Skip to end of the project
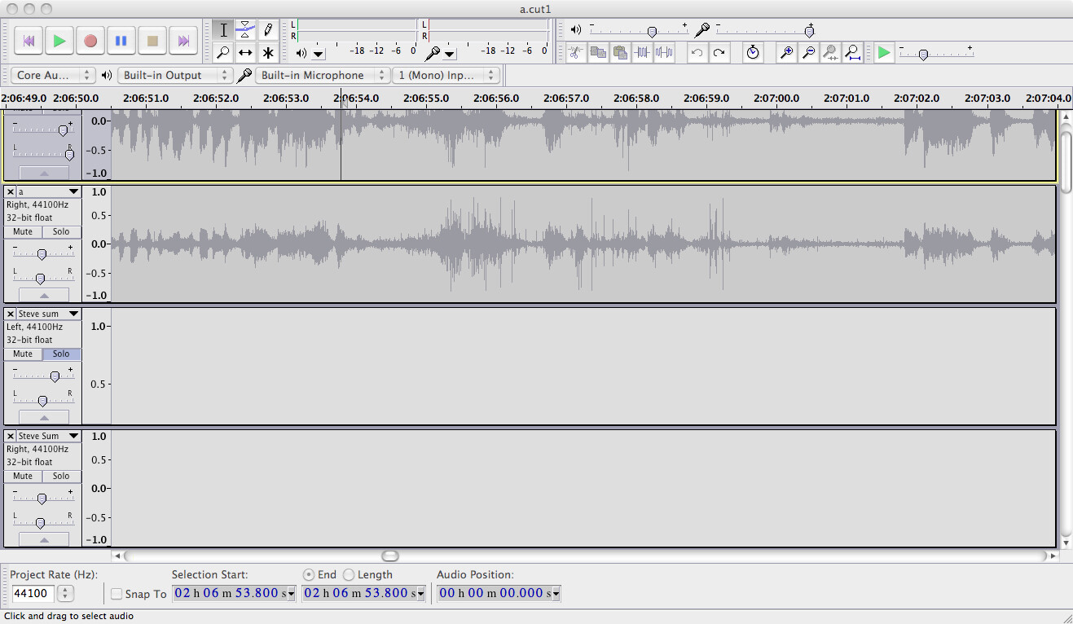The image size is (1073, 624). click(183, 40)
